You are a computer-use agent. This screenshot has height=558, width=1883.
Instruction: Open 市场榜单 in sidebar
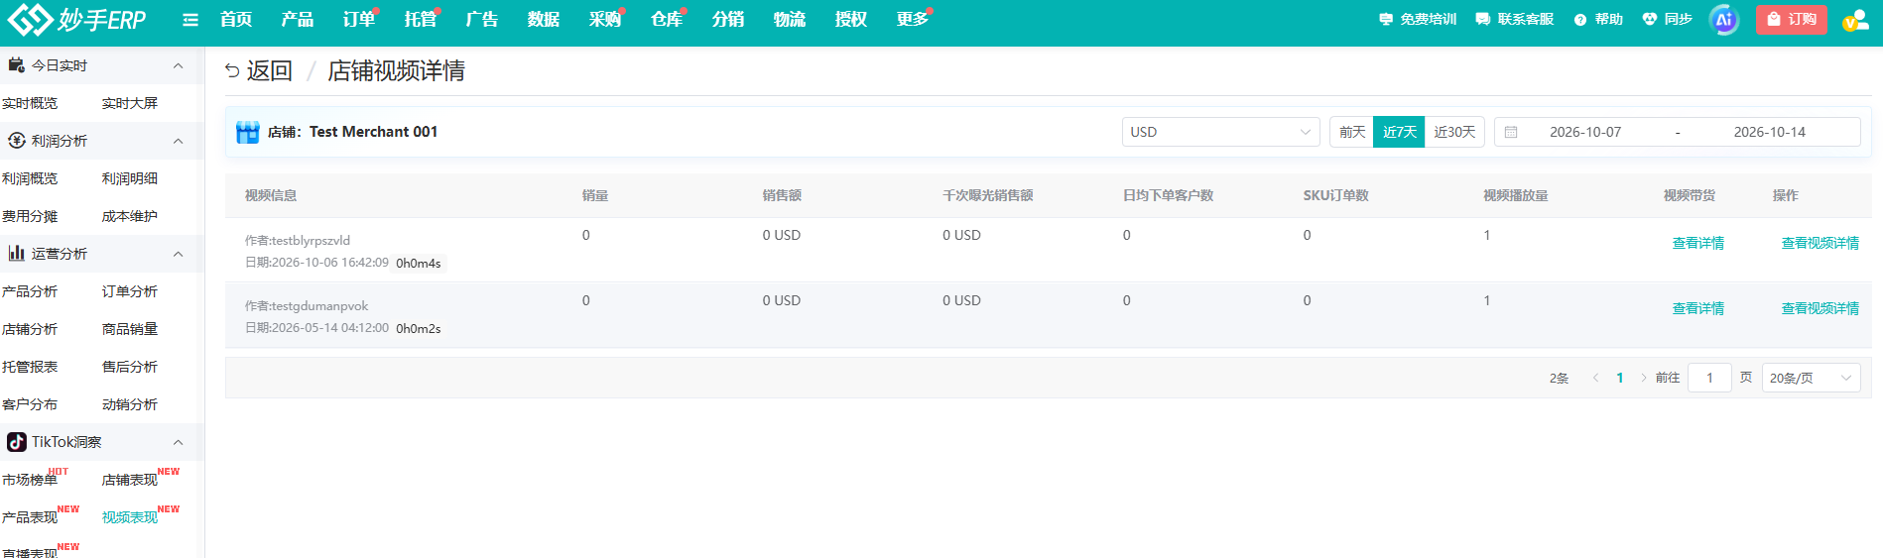30,480
